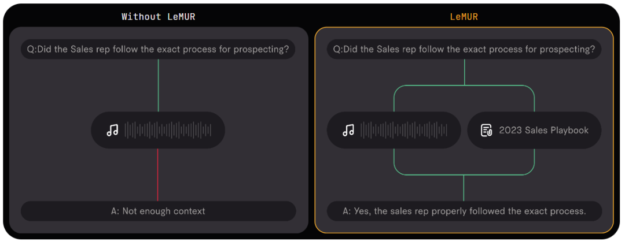Click the question box in the LeMUR panel
Viewport: 625px width, 245px height.
click(464, 49)
